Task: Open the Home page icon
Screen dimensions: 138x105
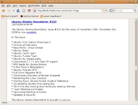Action: coord(29,11)
